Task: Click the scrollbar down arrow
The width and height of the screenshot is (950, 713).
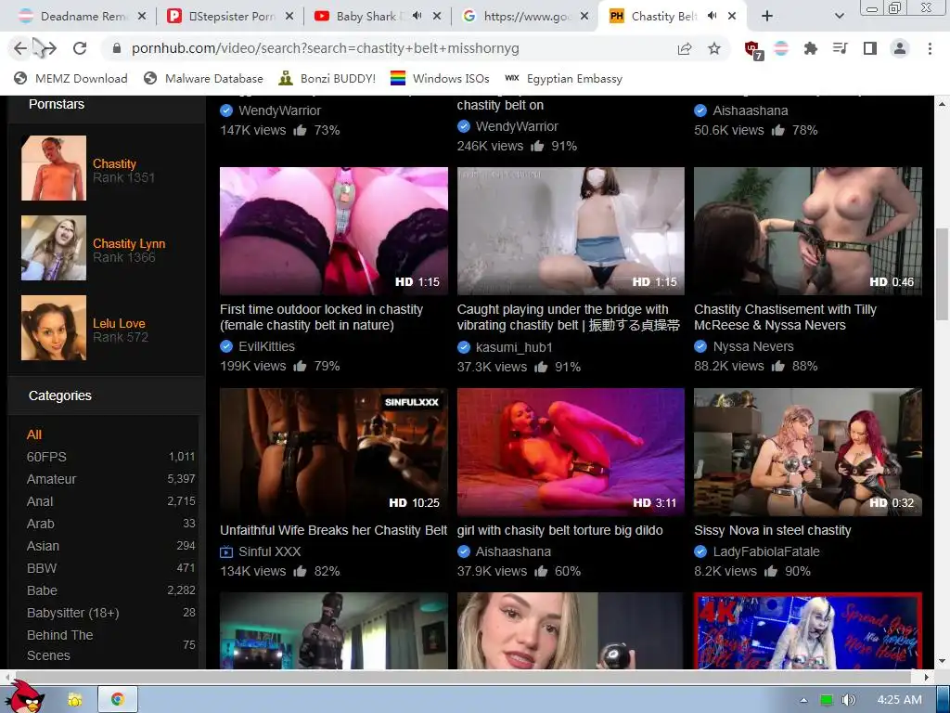Action: [x=942, y=661]
